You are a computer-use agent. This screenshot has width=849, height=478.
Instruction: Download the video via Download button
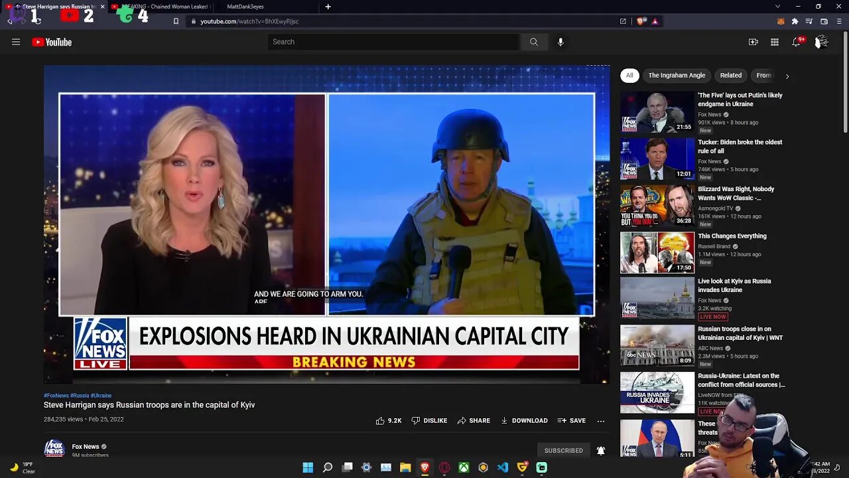[524, 420]
